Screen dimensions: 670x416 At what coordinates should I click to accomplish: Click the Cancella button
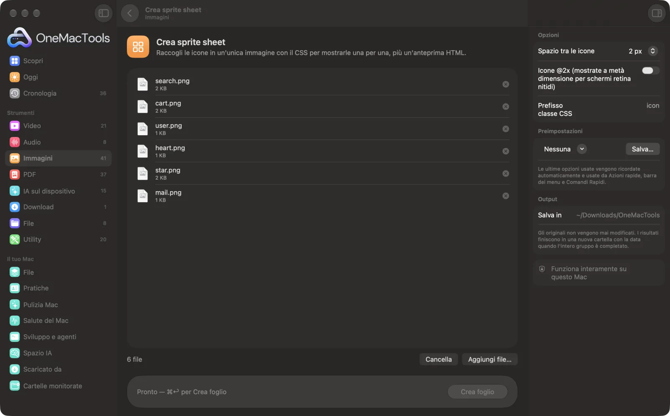click(x=438, y=360)
